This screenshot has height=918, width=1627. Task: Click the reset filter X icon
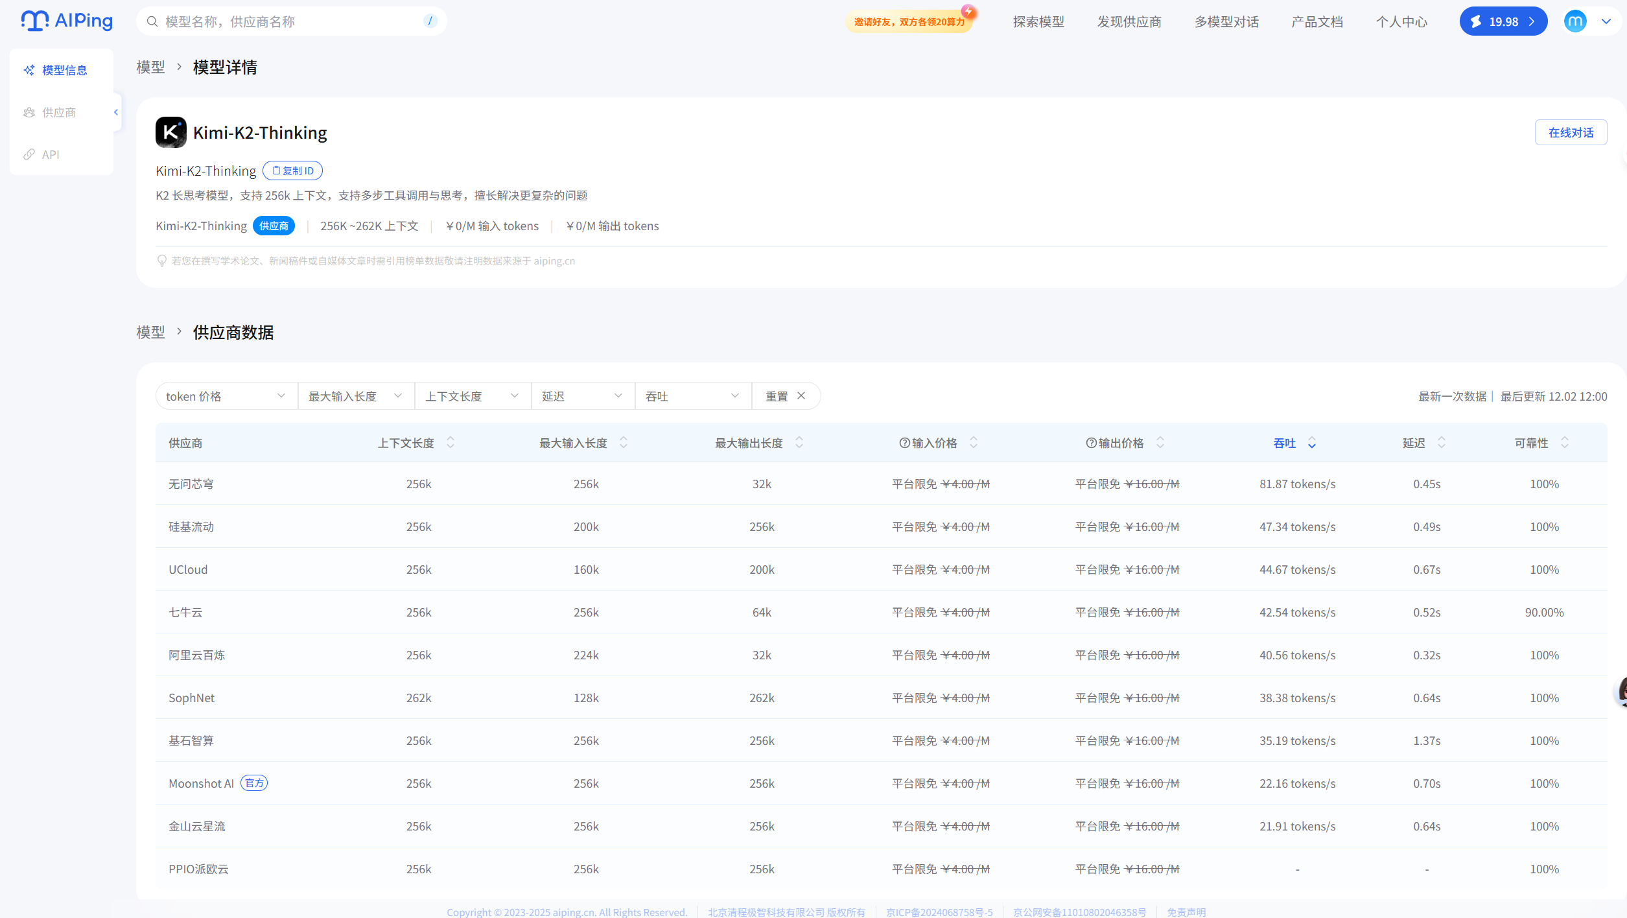click(x=801, y=395)
